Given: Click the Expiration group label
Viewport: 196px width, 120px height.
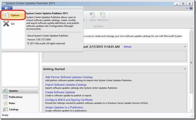Looking at the screenshot, I should (x=98, y=26).
